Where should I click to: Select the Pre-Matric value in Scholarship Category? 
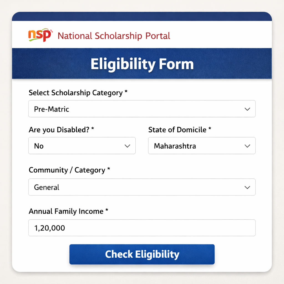51,109
